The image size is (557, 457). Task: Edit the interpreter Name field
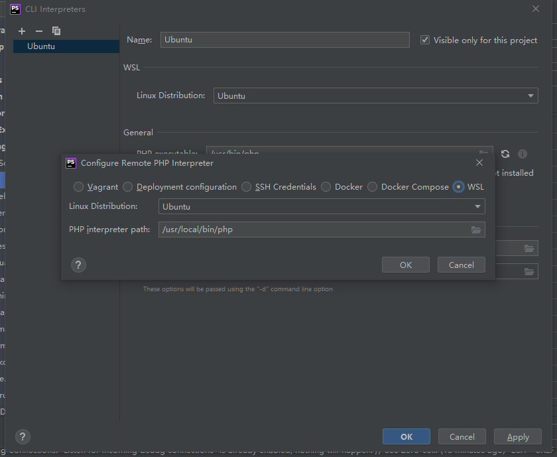coord(285,40)
